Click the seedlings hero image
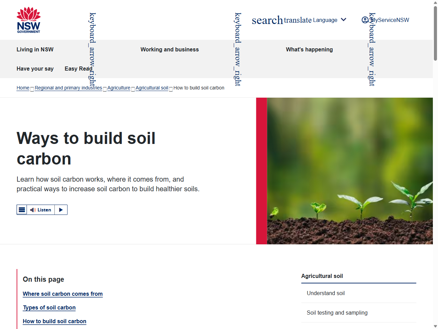 click(350, 171)
